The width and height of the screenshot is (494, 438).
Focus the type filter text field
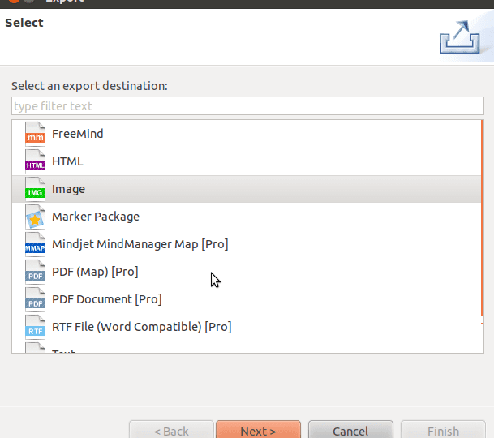coord(247,106)
